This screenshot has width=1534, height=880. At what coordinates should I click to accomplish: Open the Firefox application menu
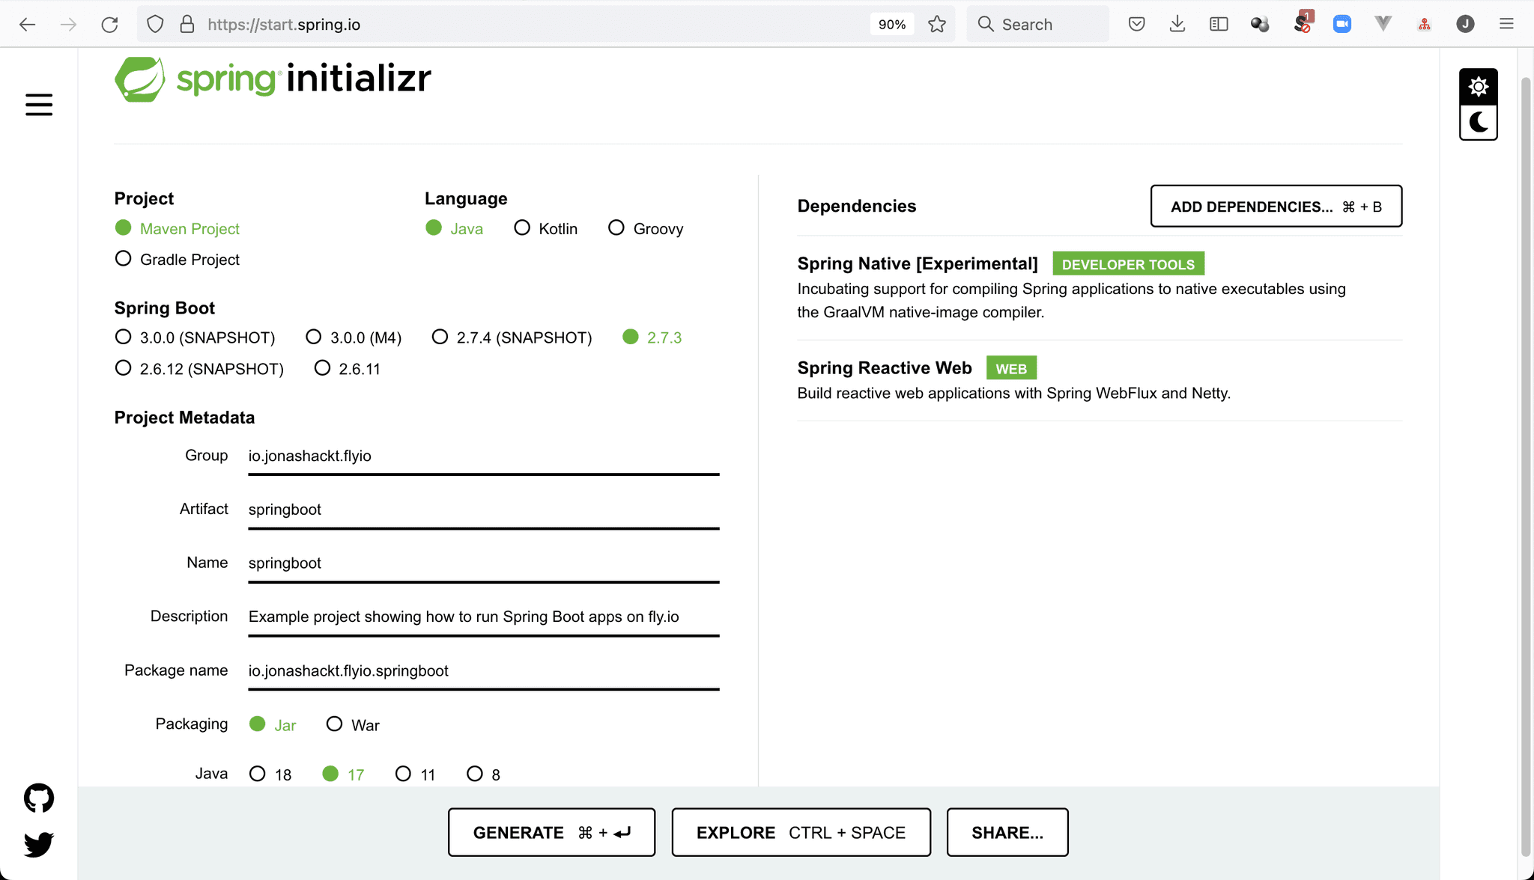tap(1506, 25)
